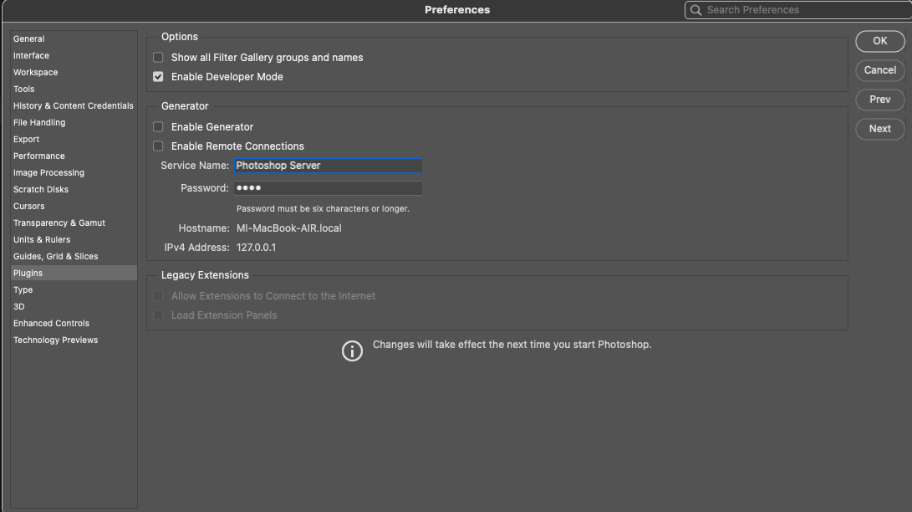The image size is (912, 512).
Task: Select the Scratch Disks category
Action: click(40, 189)
